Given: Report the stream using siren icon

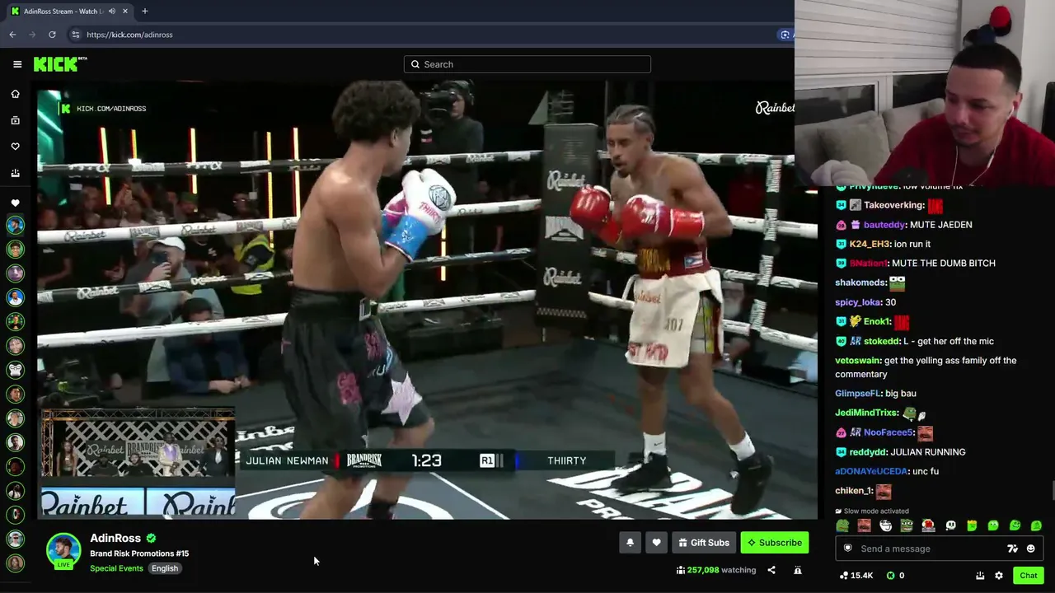Looking at the screenshot, I should pos(798,570).
